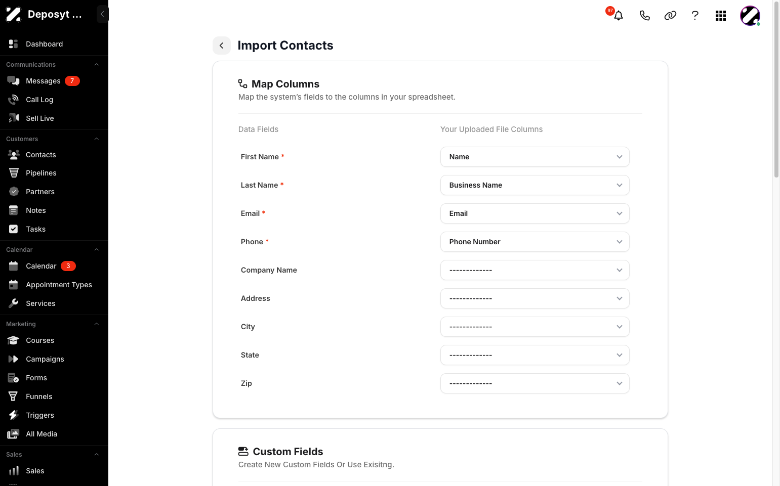780x486 pixels.
Task: Open First Name column dropdown
Action: [x=535, y=157]
